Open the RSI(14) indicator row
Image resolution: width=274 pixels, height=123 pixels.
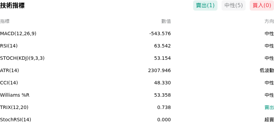[x=137, y=46]
